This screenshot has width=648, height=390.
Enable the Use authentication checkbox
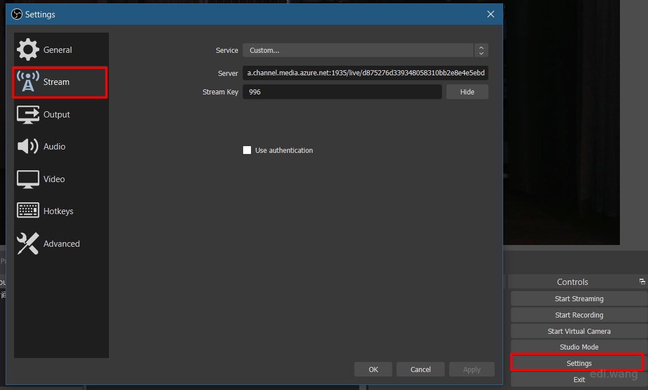247,150
